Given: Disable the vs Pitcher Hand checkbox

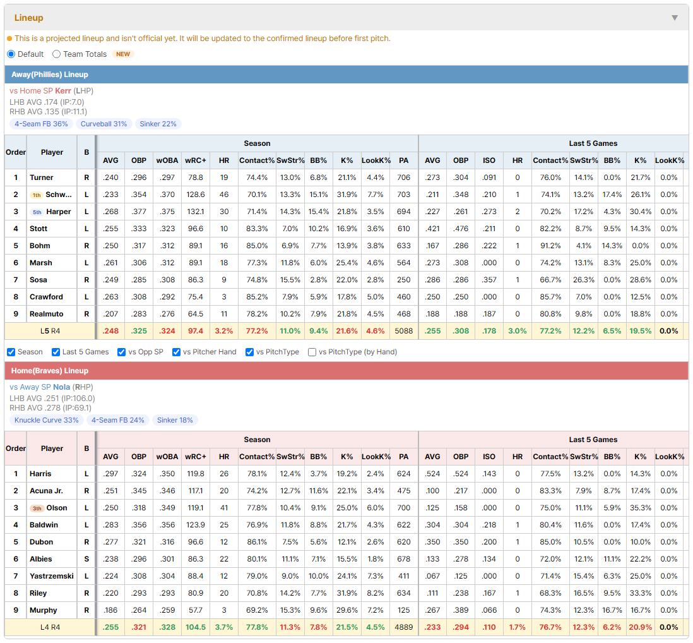Looking at the screenshot, I should (x=176, y=352).
